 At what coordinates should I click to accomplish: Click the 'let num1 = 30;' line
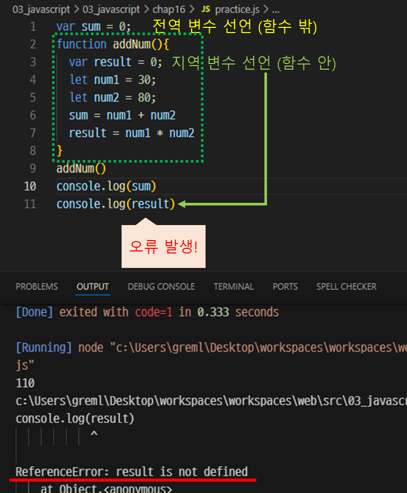(x=112, y=79)
